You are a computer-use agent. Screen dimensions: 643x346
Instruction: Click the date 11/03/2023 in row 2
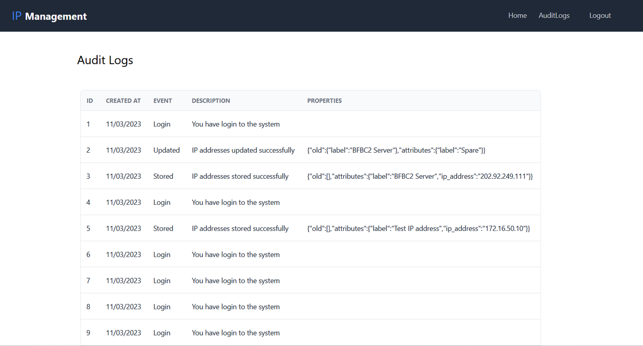click(x=124, y=150)
